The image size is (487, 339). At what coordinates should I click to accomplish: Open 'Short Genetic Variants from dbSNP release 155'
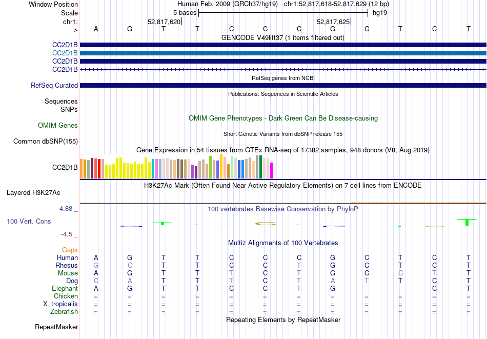(283, 134)
